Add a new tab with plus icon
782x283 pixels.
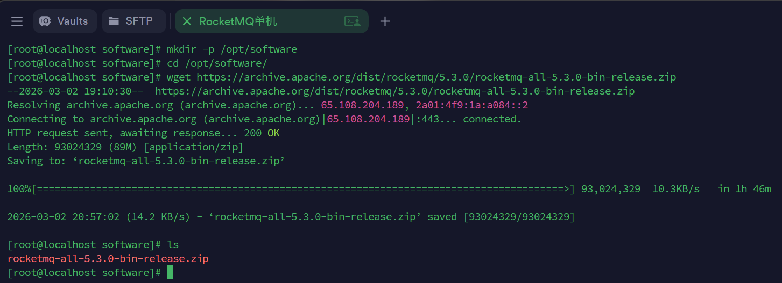384,21
